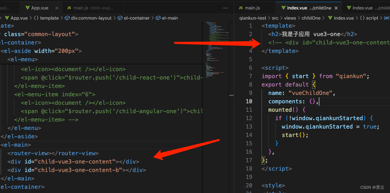Click the cube icon before el-main breadcrumb
Screen dimensions: 390x193
click(x=158, y=18)
